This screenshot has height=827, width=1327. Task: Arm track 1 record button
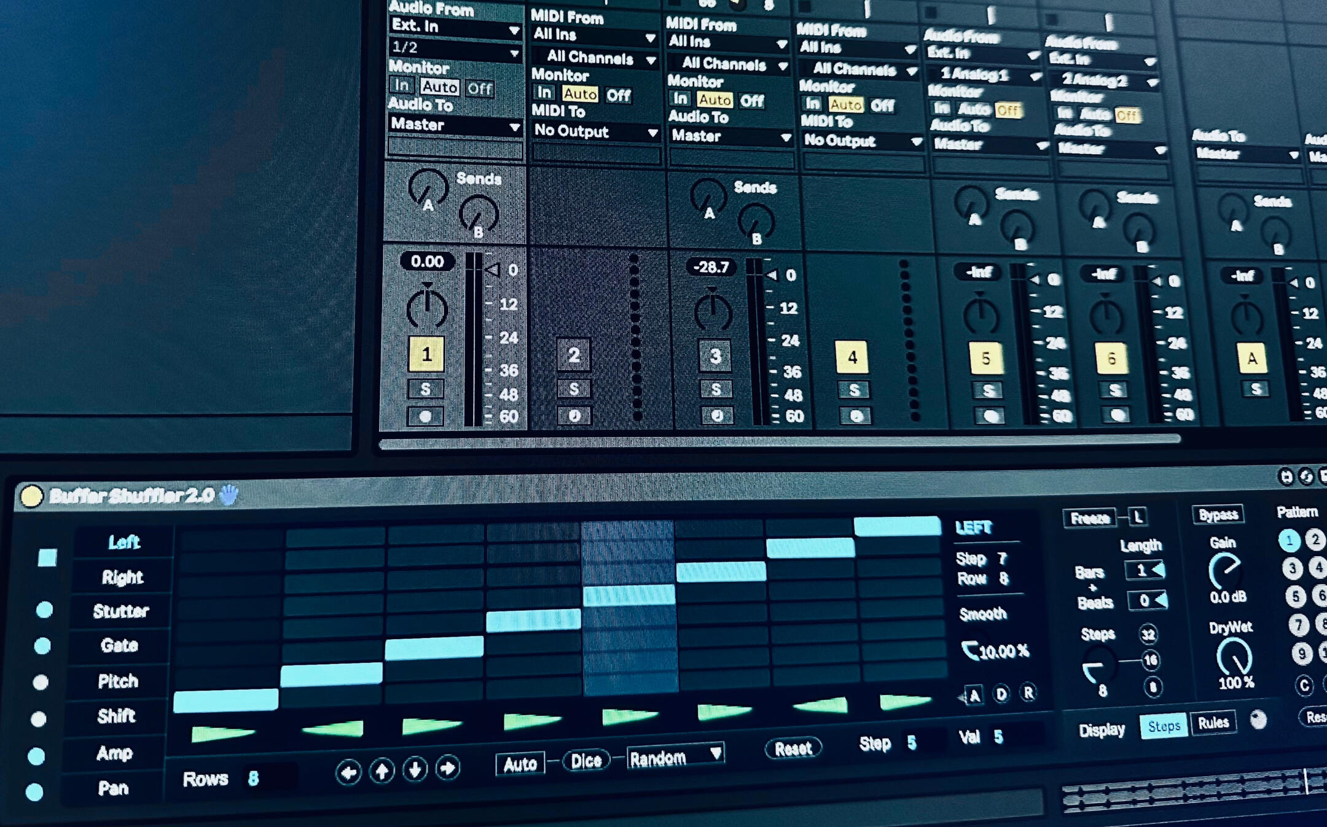[425, 417]
